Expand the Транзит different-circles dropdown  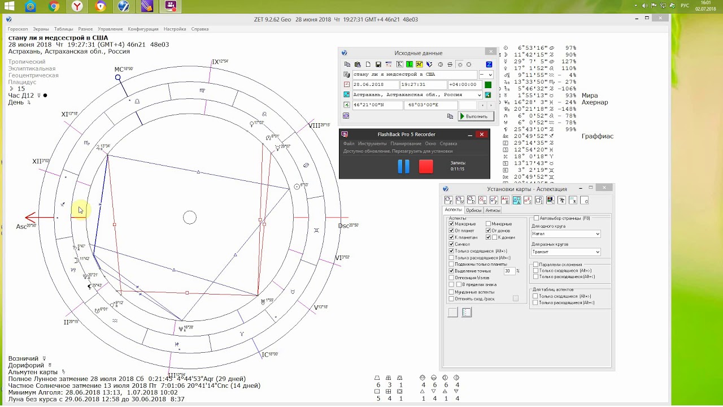(565, 252)
